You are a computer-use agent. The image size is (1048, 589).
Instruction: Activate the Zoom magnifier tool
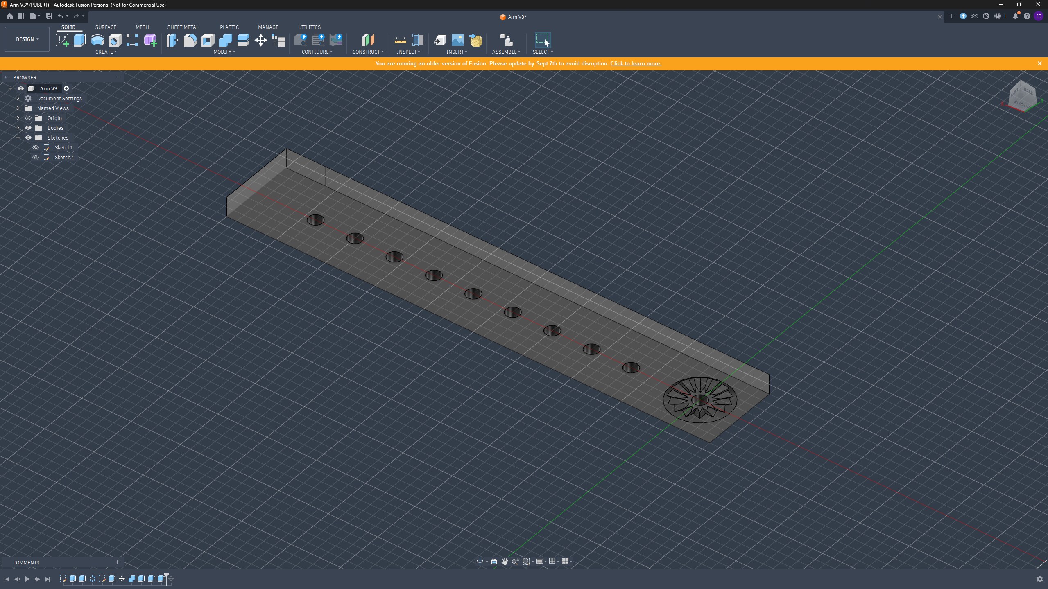pos(515,561)
